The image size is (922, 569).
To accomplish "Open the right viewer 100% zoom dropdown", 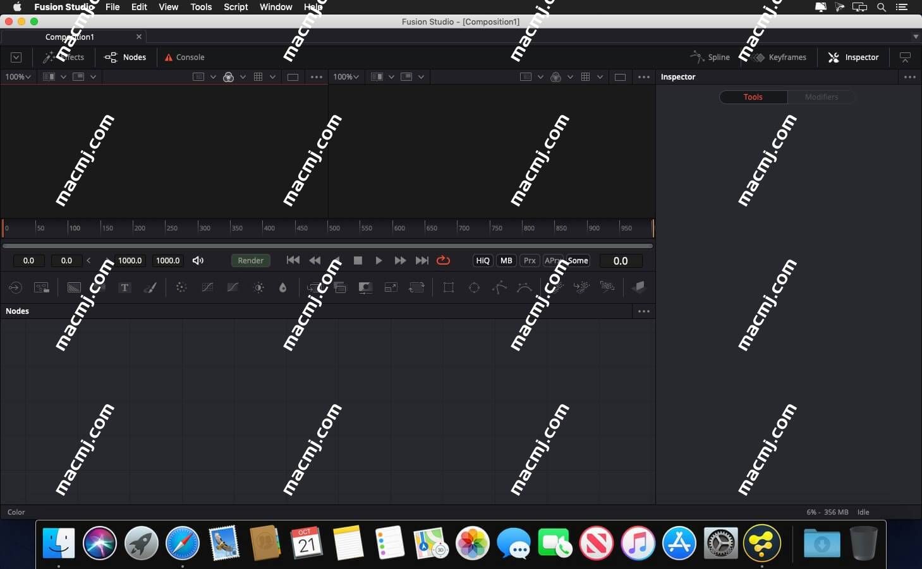I will click(x=346, y=77).
